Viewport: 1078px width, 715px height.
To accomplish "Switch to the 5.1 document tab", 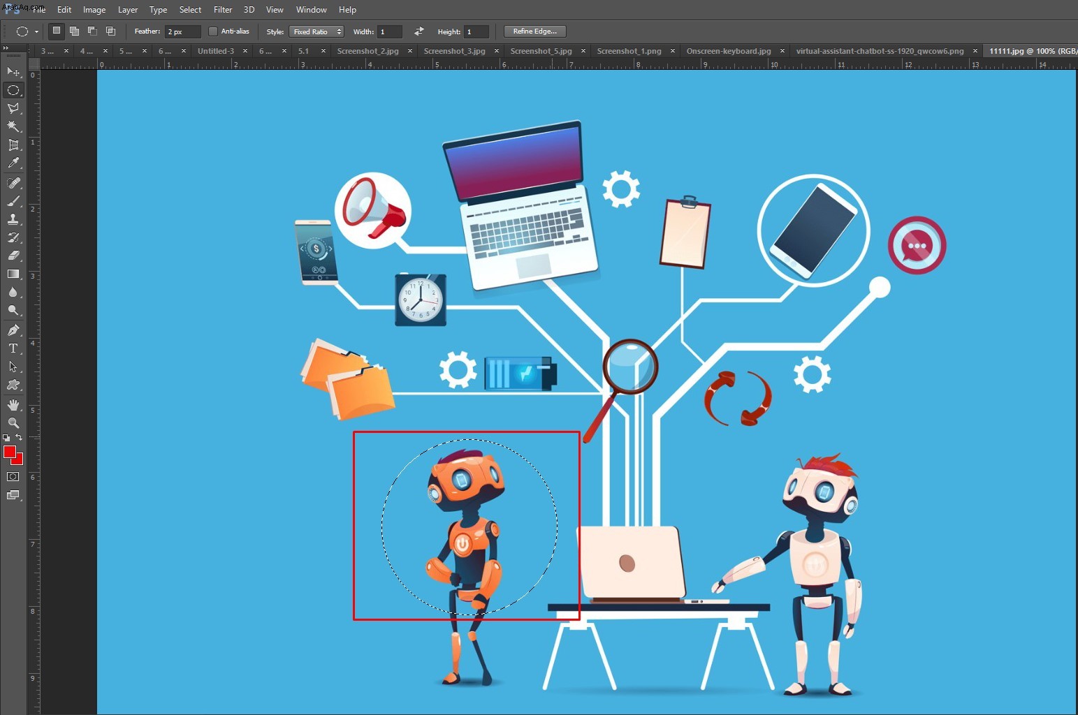I will tap(303, 51).
